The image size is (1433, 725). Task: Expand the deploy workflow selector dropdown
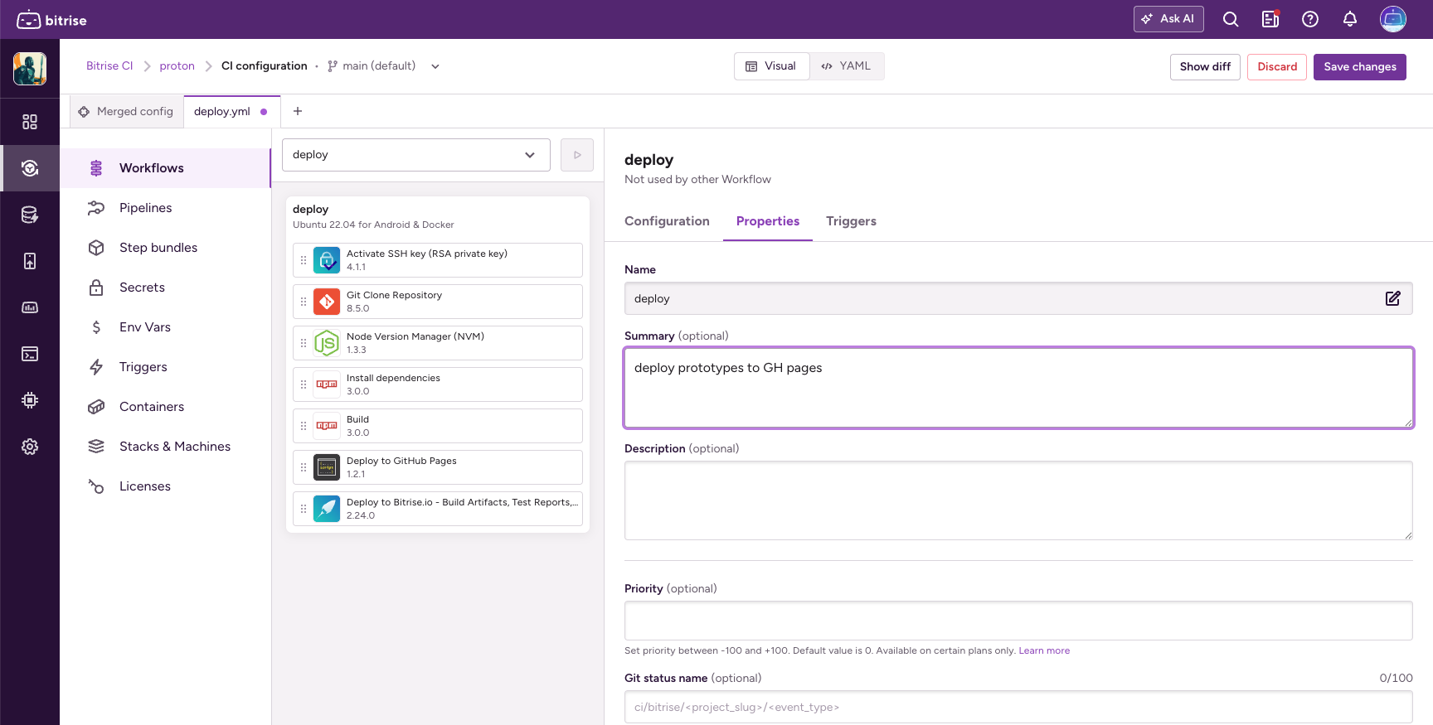pos(416,155)
